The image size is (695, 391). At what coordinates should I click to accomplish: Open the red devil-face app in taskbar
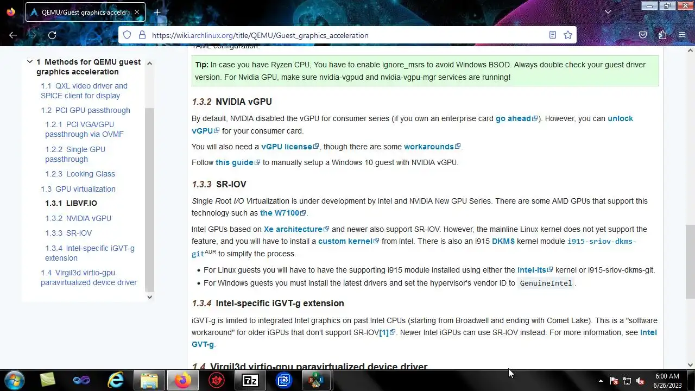217,381
